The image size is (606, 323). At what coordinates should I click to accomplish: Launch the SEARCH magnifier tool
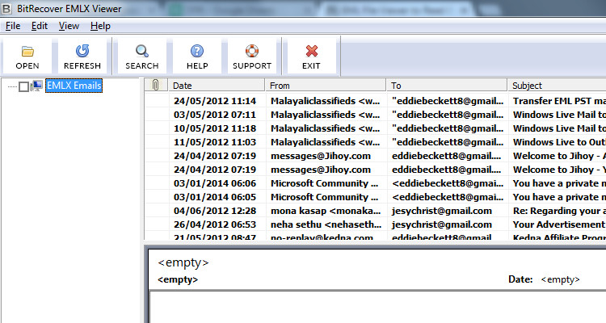coord(142,57)
